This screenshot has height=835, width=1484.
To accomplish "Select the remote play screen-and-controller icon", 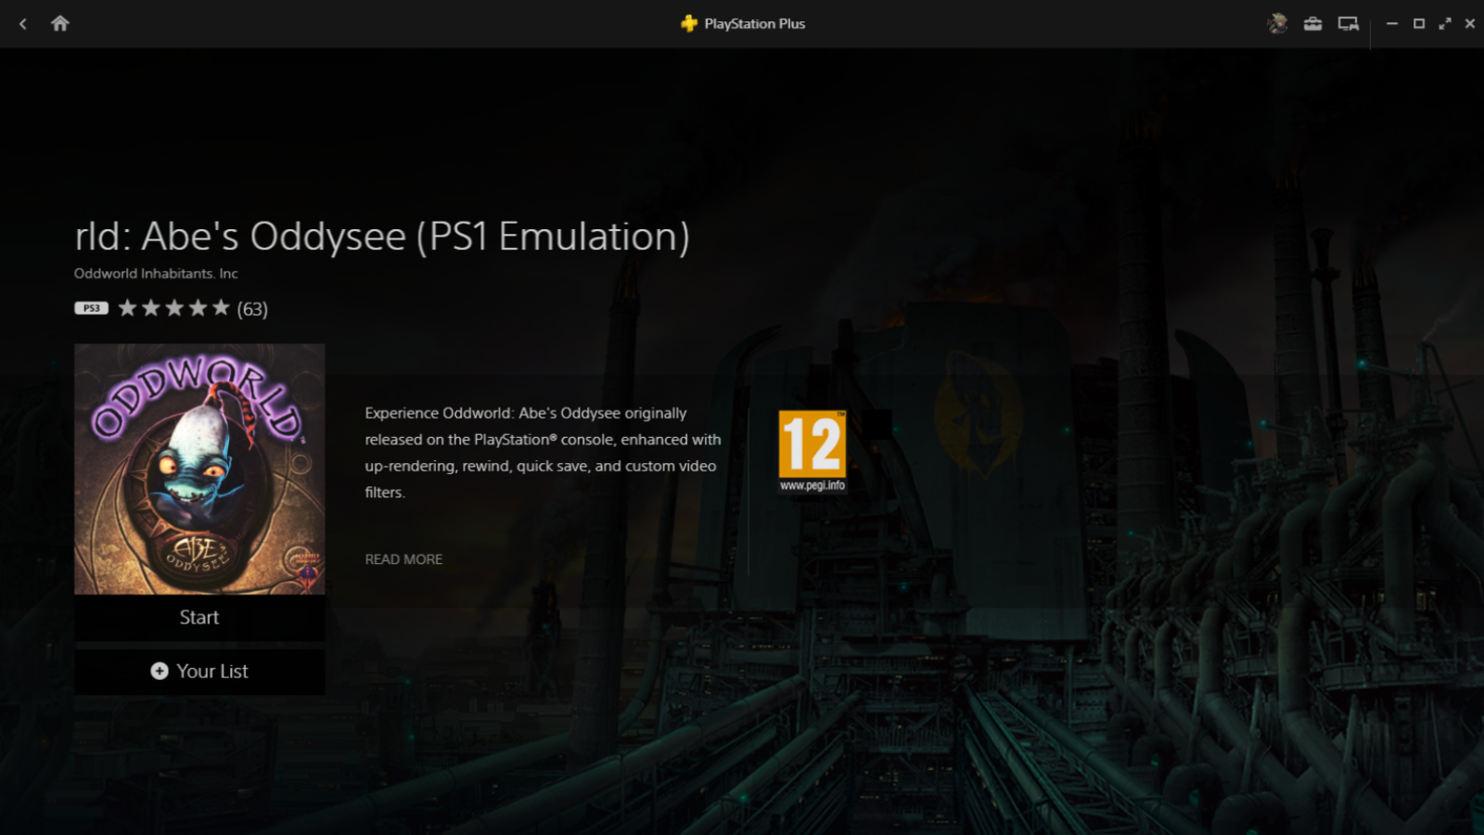I will pyautogui.click(x=1350, y=23).
